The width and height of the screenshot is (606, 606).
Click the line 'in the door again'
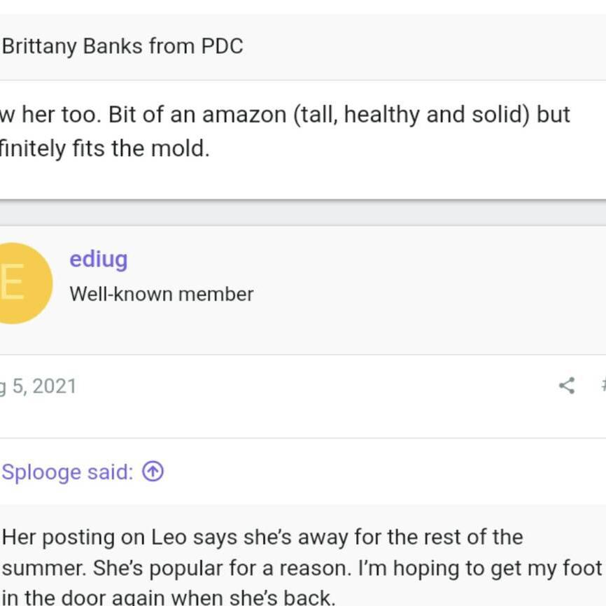169,598
